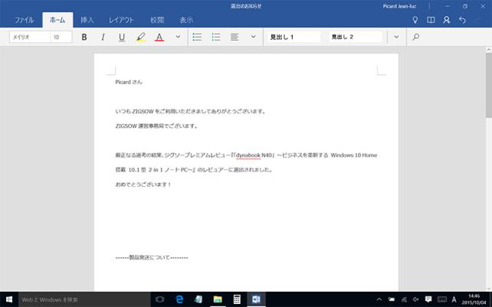Click the line おめでとうございます！
Screen dimensions: 492x307
[x=143, y=185]
